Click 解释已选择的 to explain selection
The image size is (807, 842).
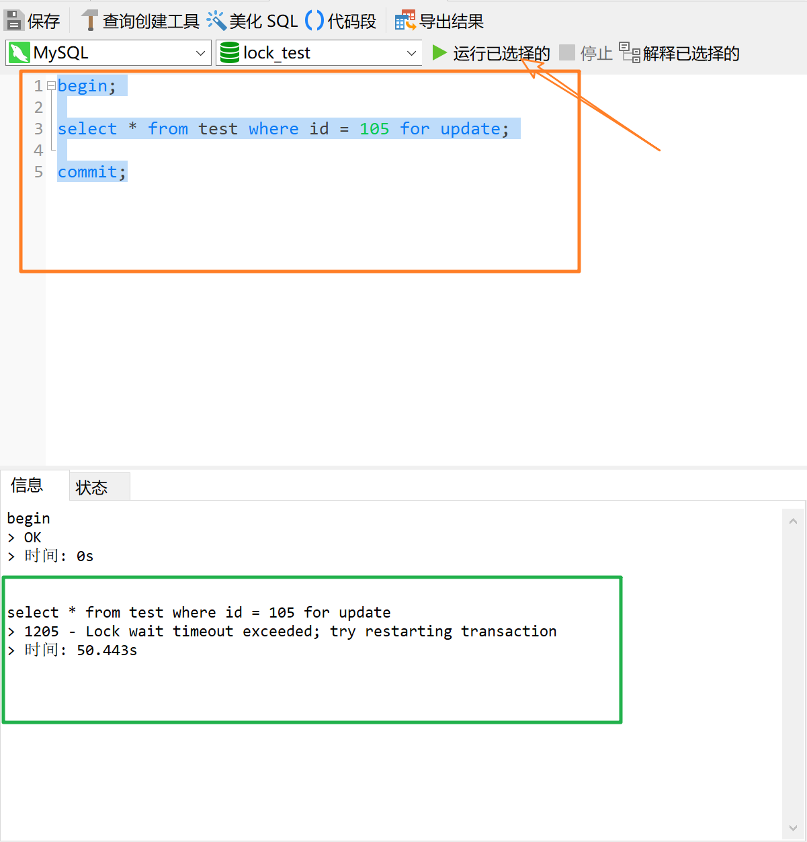(x=691, y=53)
